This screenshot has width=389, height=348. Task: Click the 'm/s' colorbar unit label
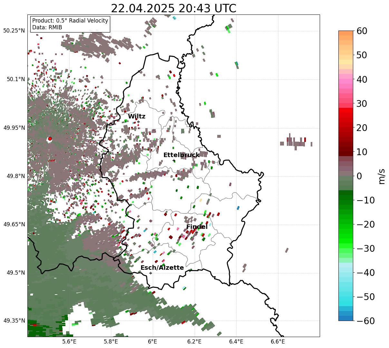[x=382, y=176]
